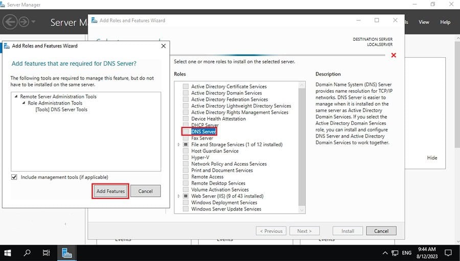Select [Tools] DNS Server Tools item

tap(61, 110)
